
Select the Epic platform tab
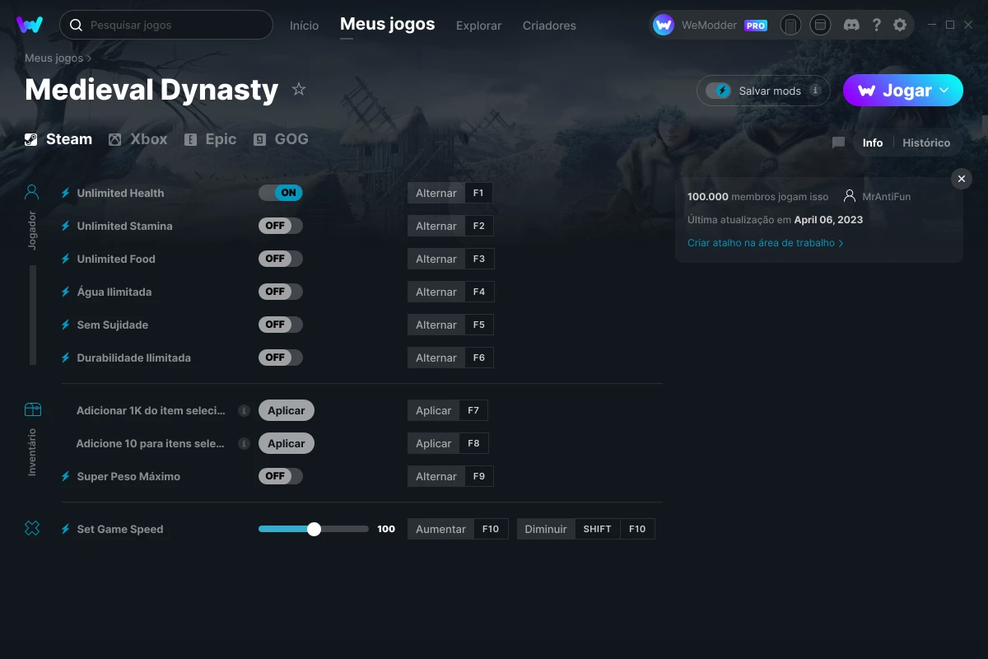pos(210,139)
